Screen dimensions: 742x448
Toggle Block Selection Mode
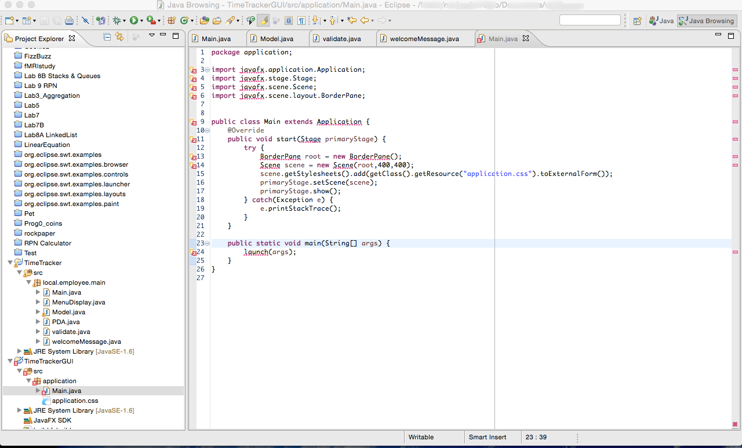tap(289, 20)
